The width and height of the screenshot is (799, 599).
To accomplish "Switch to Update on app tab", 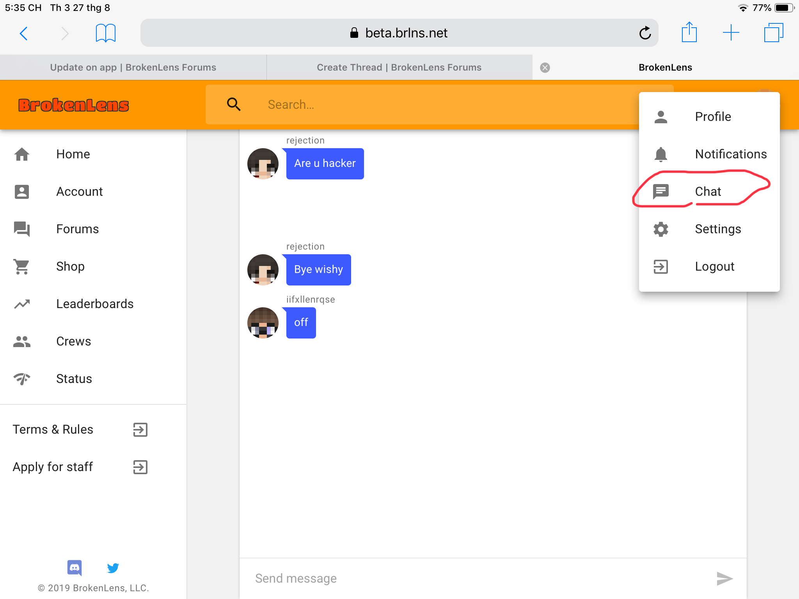I will coord(133,67).
